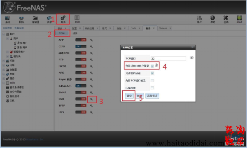Image resolution: width=247 pixels, height=148 pixels.
Task: Click the 注销 (Log out) X icon
Action: click(x=226, y=19)
